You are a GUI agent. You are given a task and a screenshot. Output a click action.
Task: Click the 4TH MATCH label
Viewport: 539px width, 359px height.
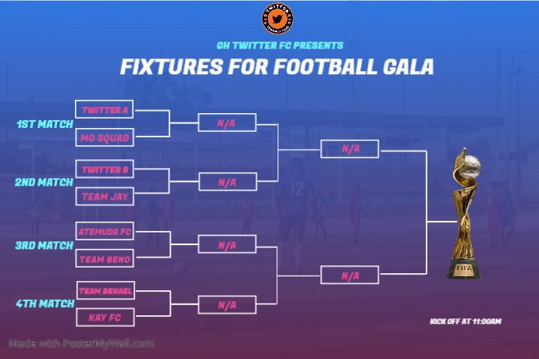(x=45, y=304)
